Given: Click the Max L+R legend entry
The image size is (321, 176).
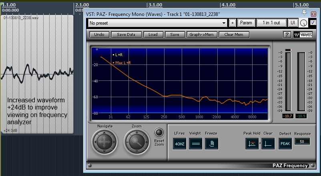Looking at the screenshot, I should click(122, 63).
